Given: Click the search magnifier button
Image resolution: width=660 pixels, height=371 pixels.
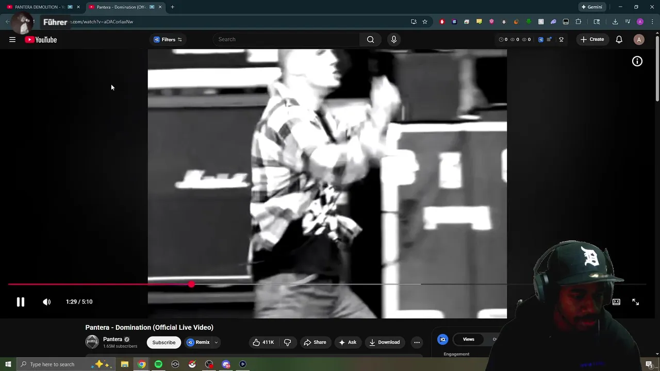Looking at the screenshot, I should pos(370,40).
